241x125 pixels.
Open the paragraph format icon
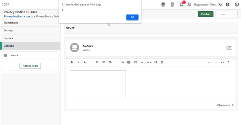click(111, 62)
